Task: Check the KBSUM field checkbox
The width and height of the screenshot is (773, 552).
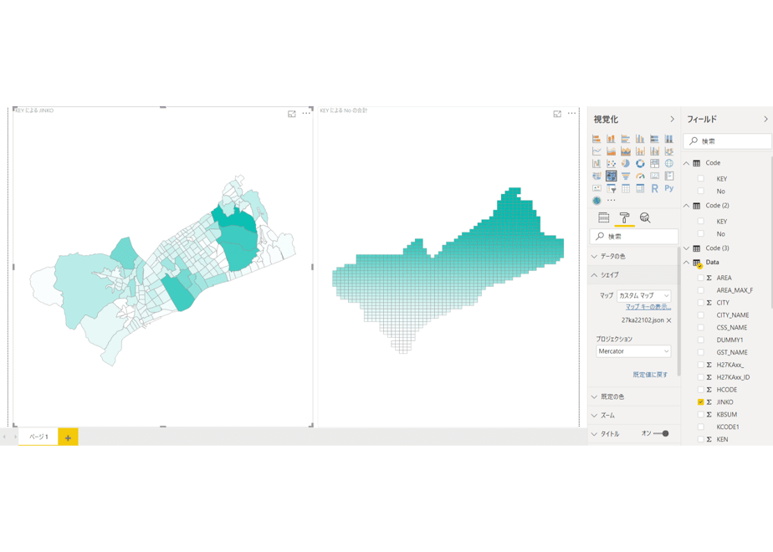Action: tap(700, 415)
